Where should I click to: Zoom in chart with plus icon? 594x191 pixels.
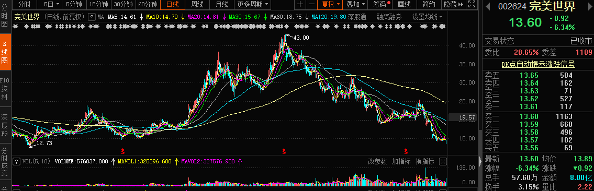(x=300, y=5)
